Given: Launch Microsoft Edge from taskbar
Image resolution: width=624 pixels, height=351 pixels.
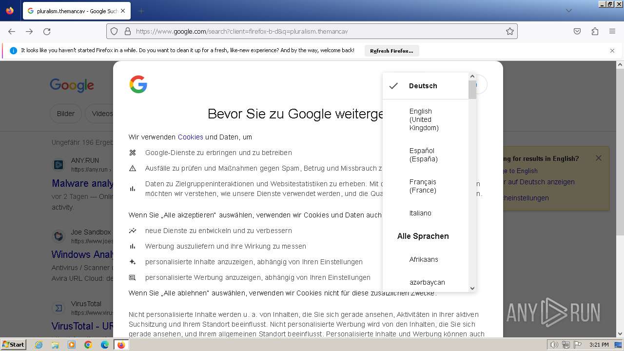Looking at the screenshot, I should (105, 345).
